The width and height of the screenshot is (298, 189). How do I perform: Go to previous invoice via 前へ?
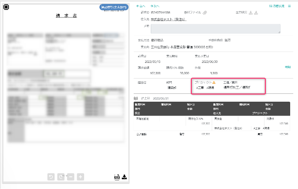141,6
